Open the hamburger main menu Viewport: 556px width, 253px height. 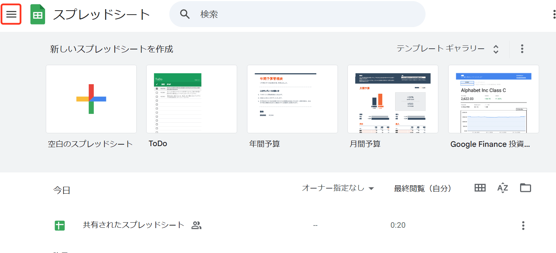[11, 14]
